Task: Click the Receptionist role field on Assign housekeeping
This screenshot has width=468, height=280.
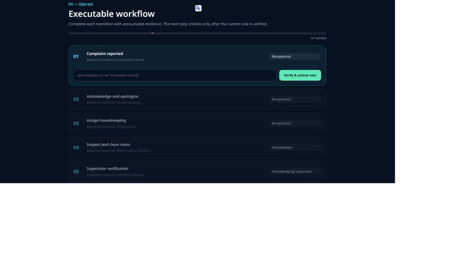Action: 295,123
